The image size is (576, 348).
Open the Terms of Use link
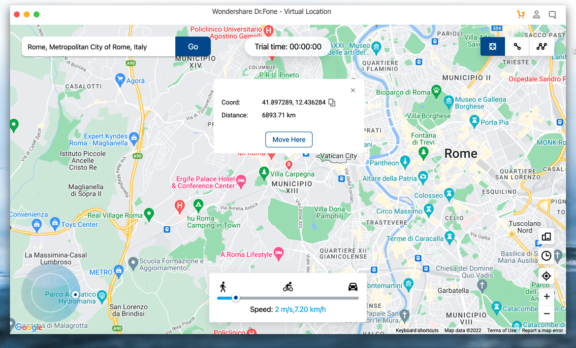502,331
